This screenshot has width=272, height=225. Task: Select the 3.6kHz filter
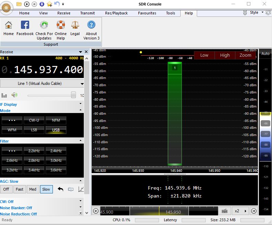click(56, 170)
